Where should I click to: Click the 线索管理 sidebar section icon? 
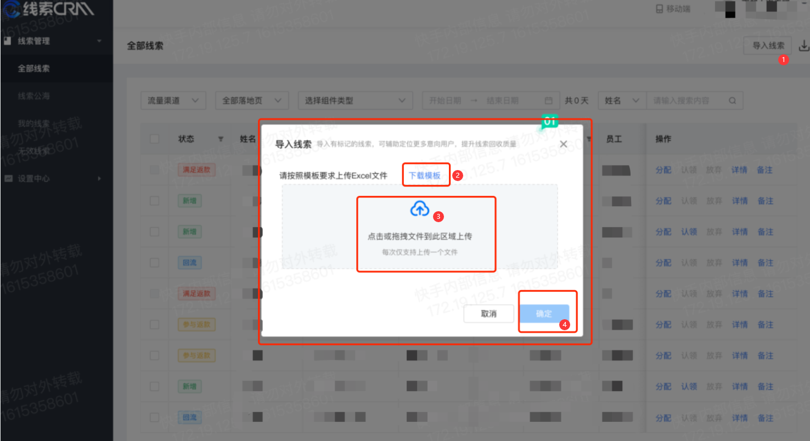(8, 41)
